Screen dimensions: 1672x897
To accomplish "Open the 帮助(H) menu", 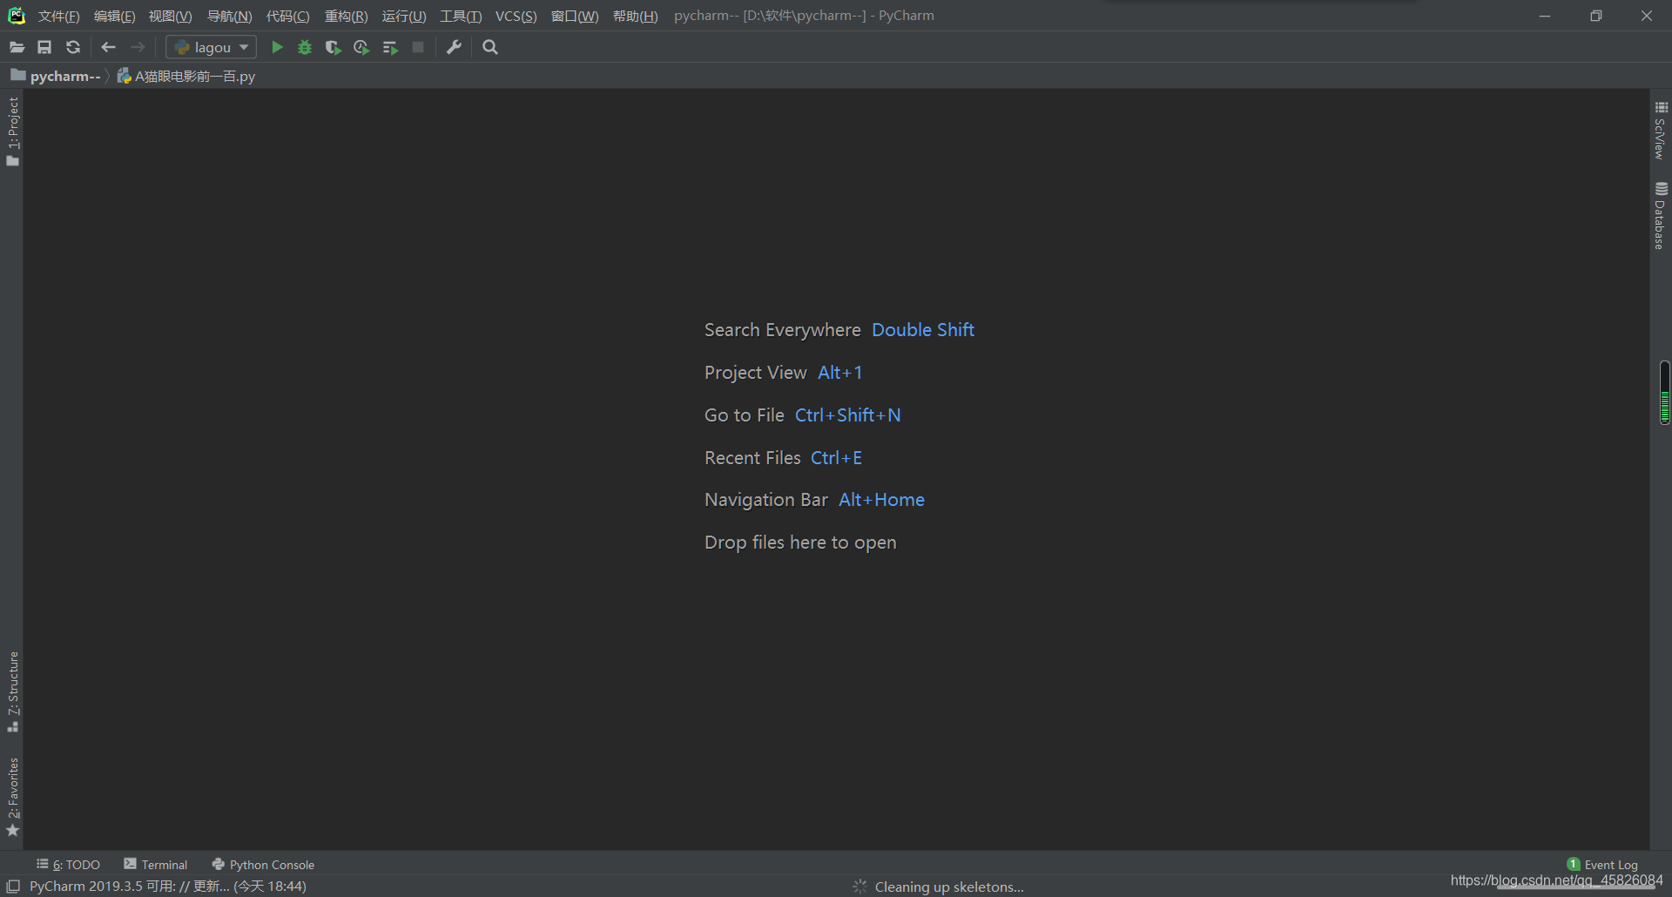I will 636,16.
